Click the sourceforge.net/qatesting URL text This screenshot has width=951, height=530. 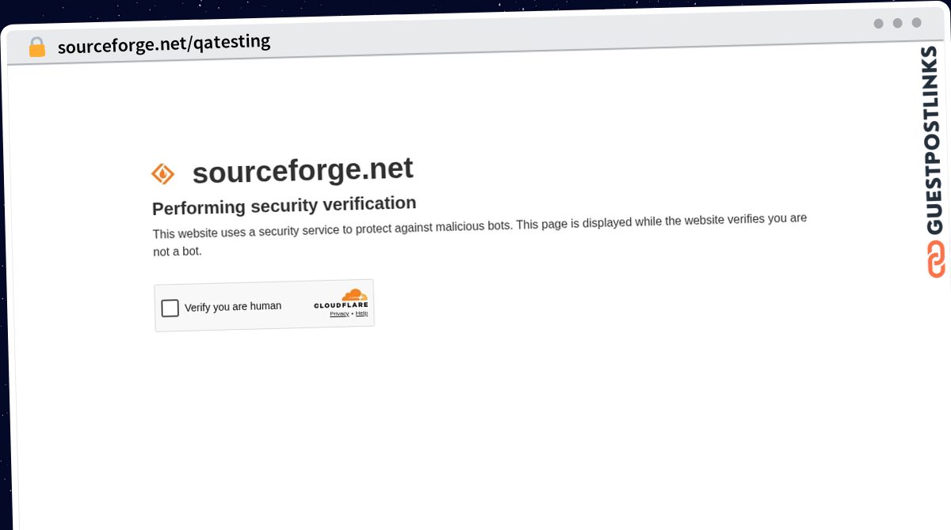pos(164,44)
